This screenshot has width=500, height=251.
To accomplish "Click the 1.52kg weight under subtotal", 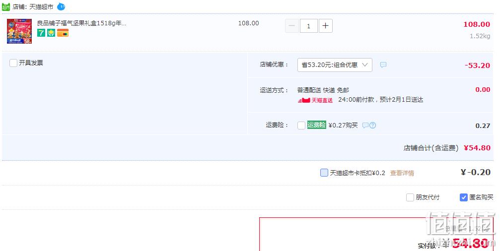I will 480,36.
